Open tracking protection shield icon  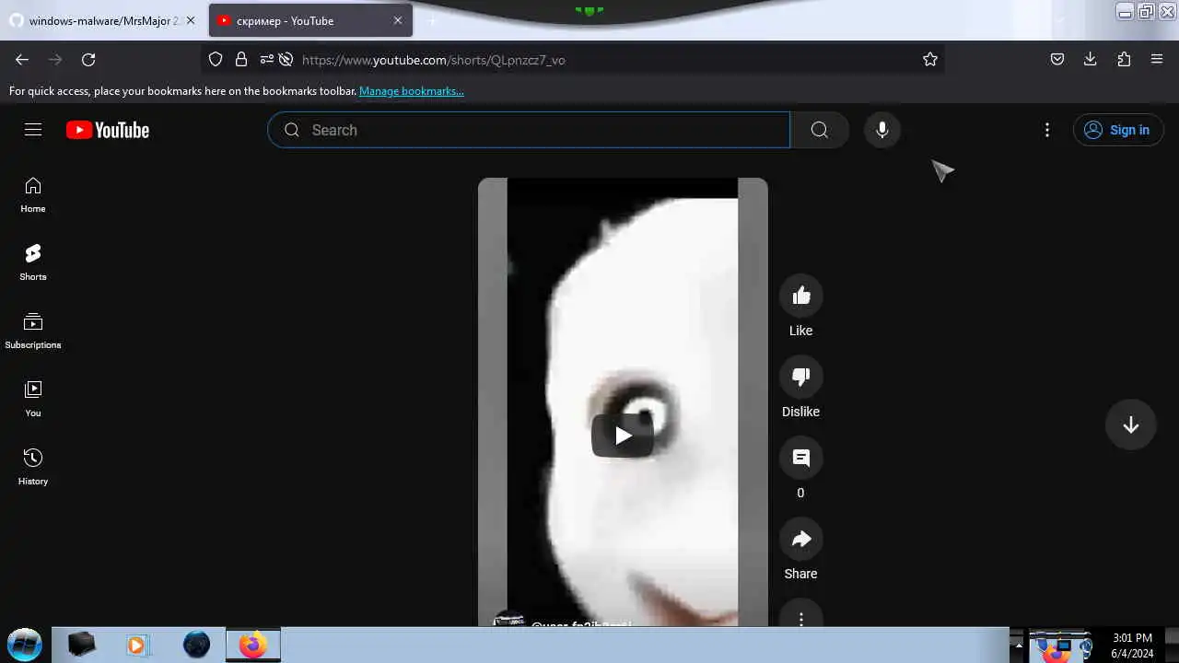pos(216,59)
